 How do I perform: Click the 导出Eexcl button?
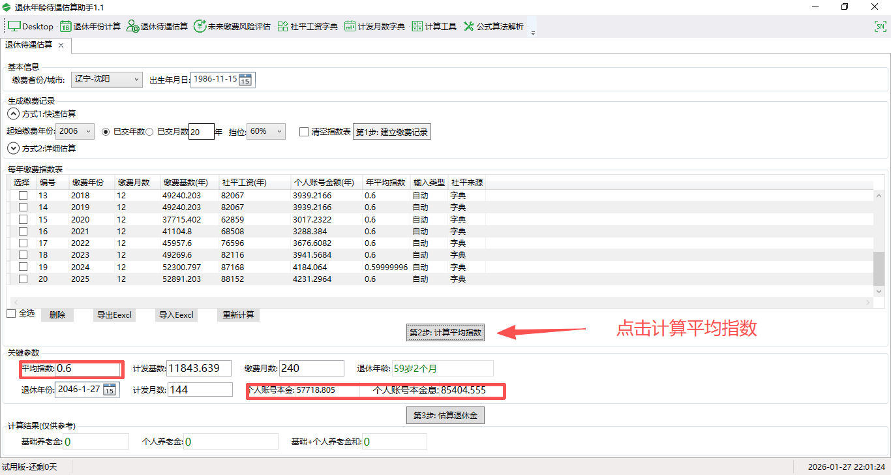coord(115,314)
